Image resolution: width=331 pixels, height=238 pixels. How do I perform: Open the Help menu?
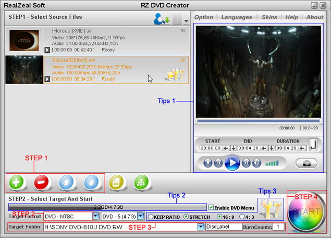pyautogui.click(x=292, y=17)
